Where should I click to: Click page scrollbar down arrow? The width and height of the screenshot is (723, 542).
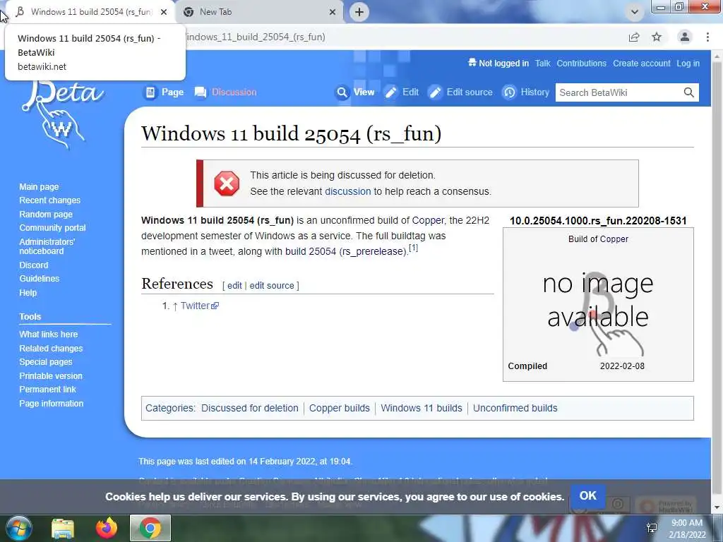717,507
